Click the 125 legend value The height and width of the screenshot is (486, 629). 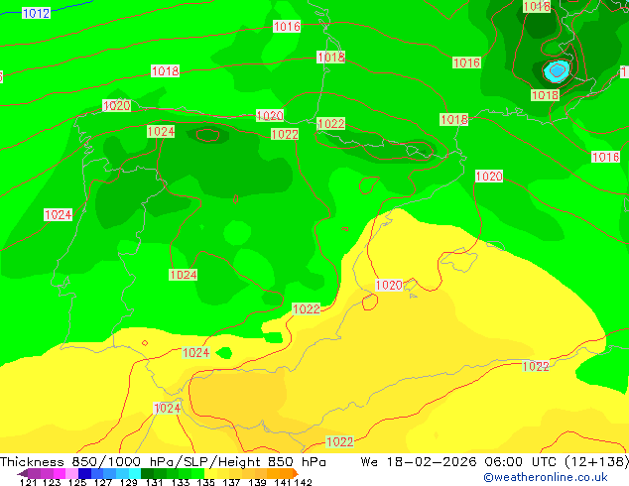77,482
